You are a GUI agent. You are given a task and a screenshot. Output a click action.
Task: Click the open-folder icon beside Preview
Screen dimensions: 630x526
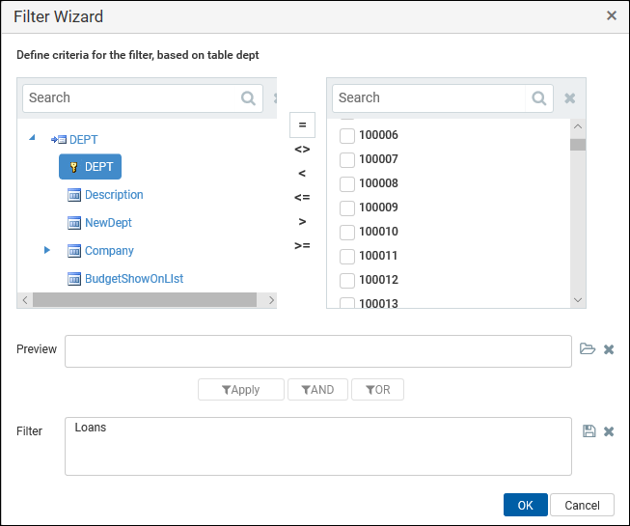coord(588,348)
